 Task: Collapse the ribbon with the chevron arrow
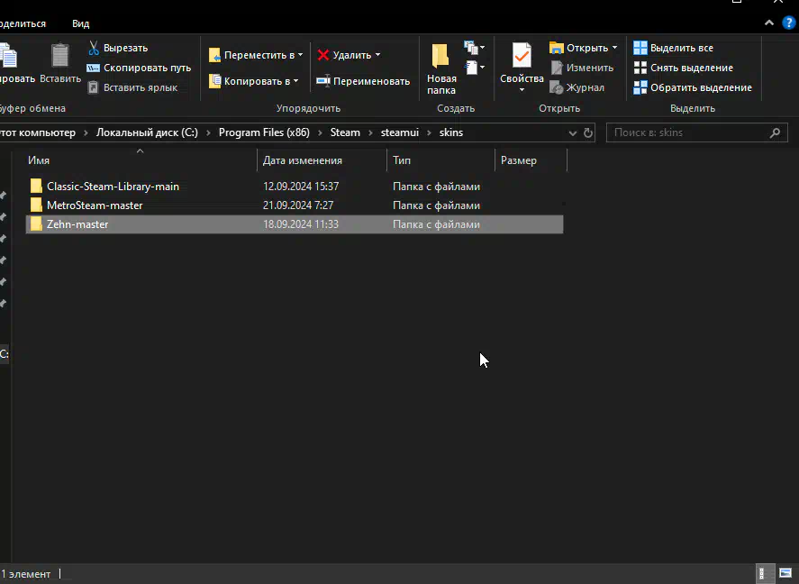click(x=769, y=23)
